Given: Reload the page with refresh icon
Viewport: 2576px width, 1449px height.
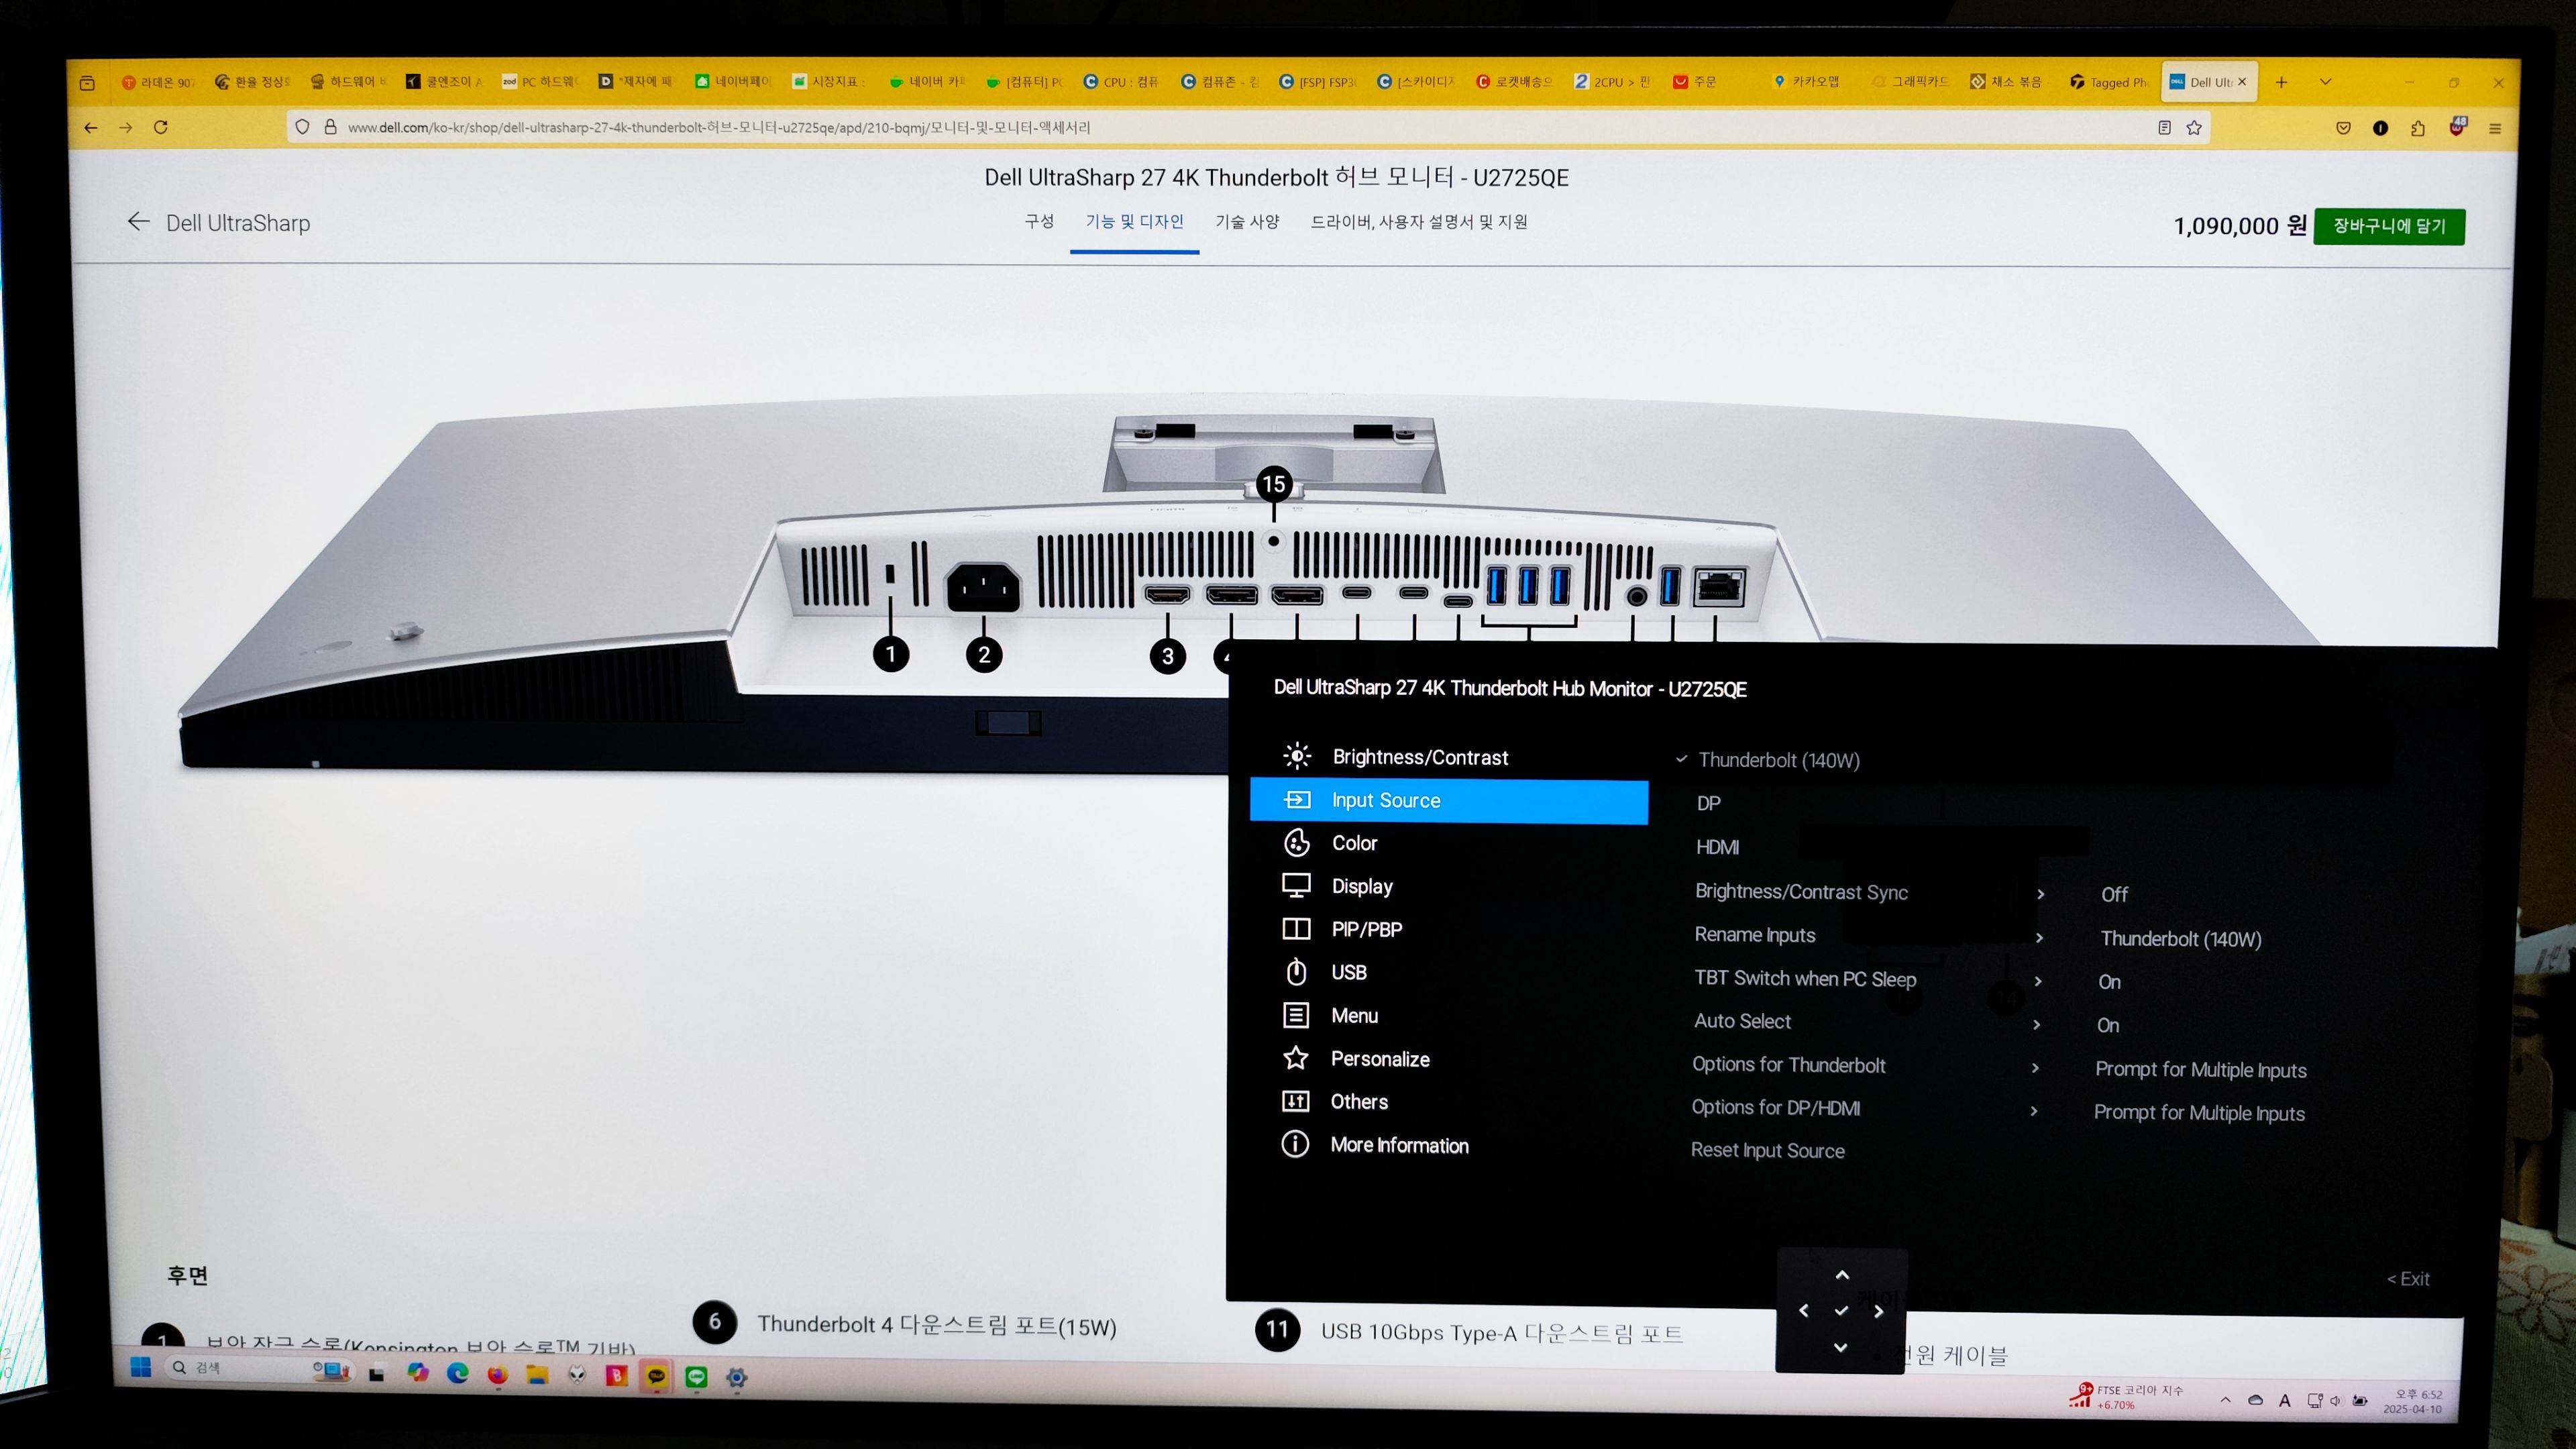Looking at the screenshot, I should pyautogui.click(x=160, y=127).
